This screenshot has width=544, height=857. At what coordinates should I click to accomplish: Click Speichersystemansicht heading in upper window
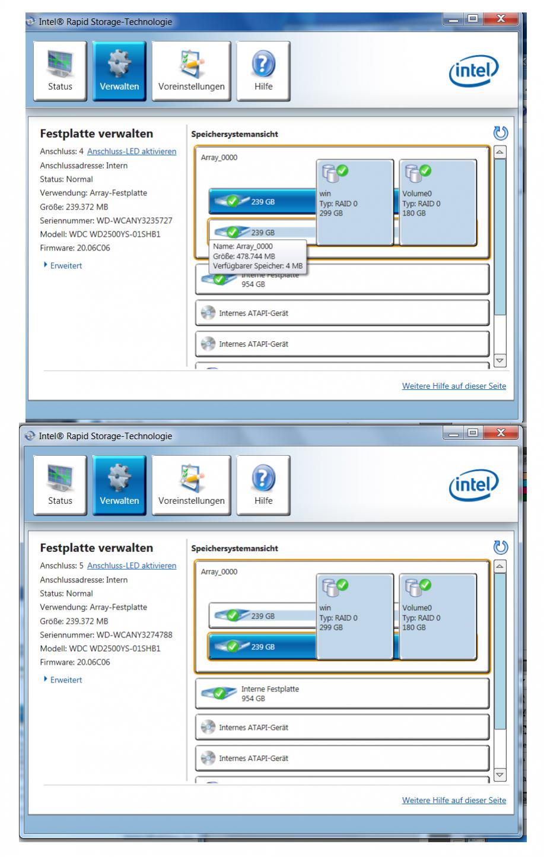pos(235,134)
